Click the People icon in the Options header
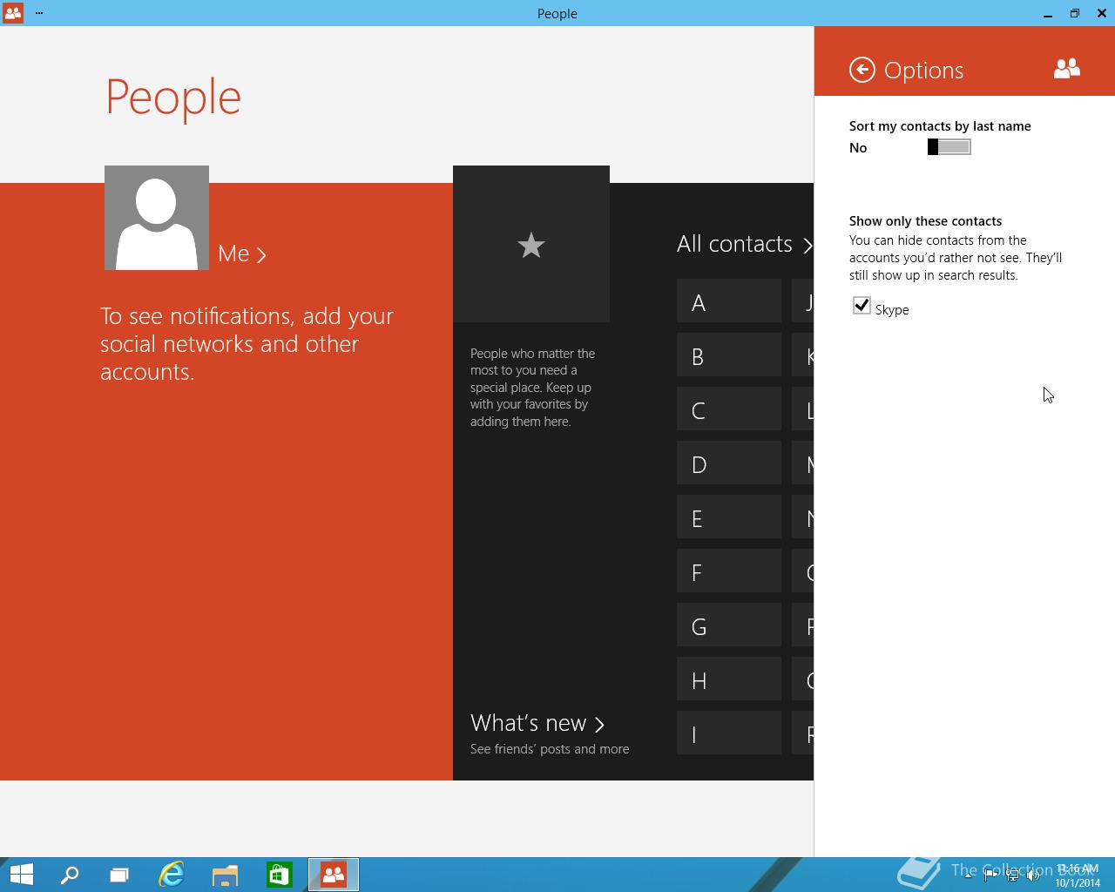 click(1066, 69)
